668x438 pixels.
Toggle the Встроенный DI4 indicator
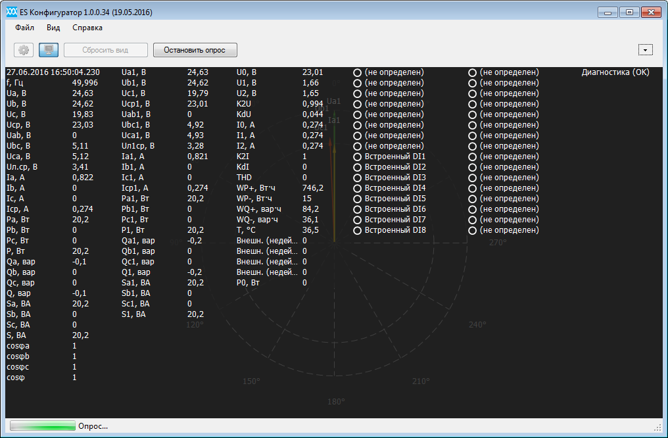358,188
